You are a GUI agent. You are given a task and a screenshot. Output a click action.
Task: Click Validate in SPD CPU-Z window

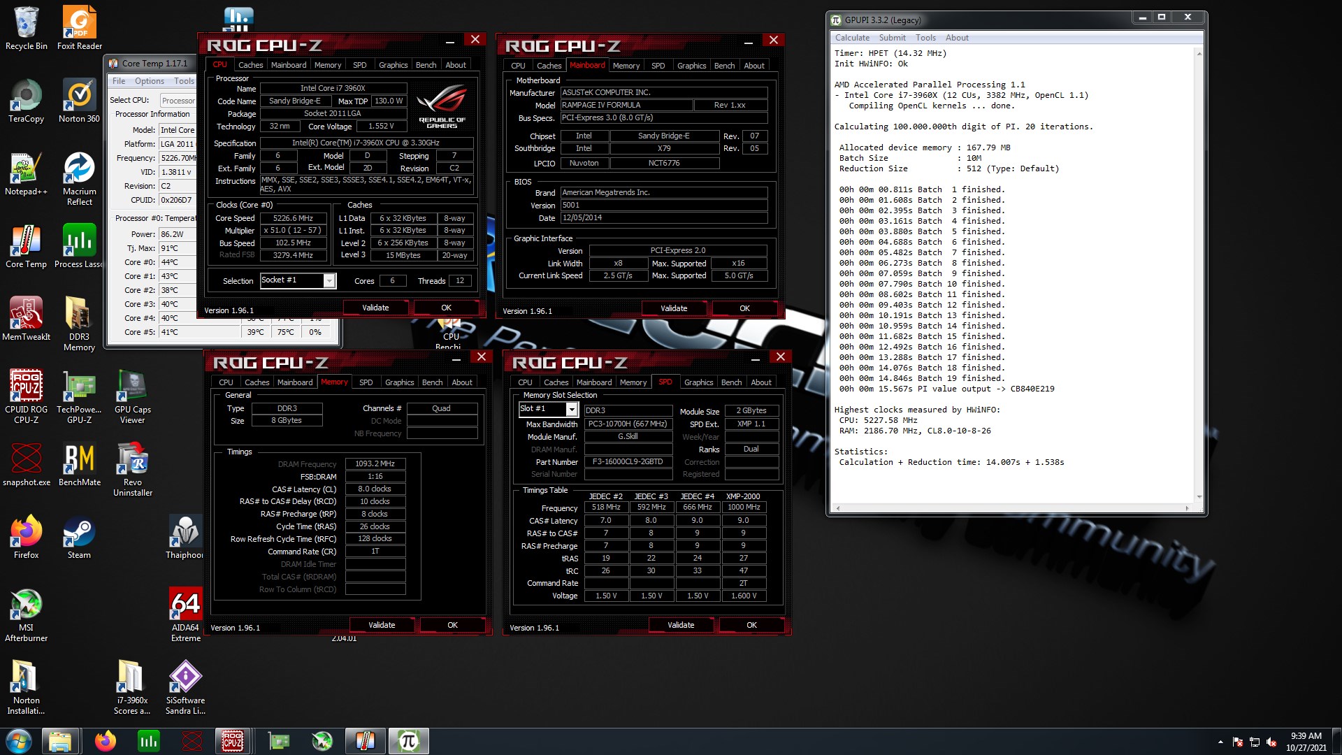pyautogui.click(x=681, y=625)
